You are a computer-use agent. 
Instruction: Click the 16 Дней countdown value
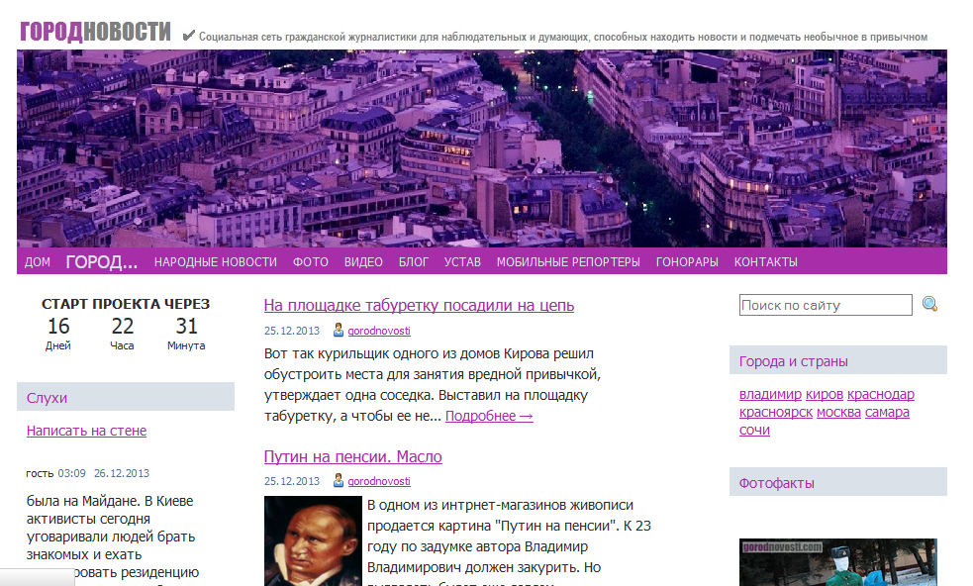58,334
